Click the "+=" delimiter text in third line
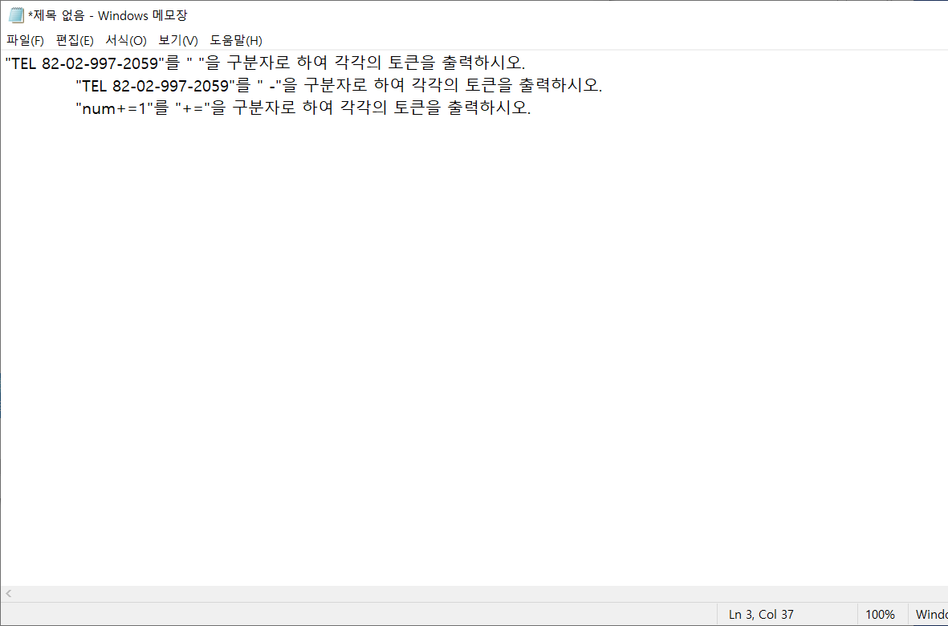 (195, 110)
